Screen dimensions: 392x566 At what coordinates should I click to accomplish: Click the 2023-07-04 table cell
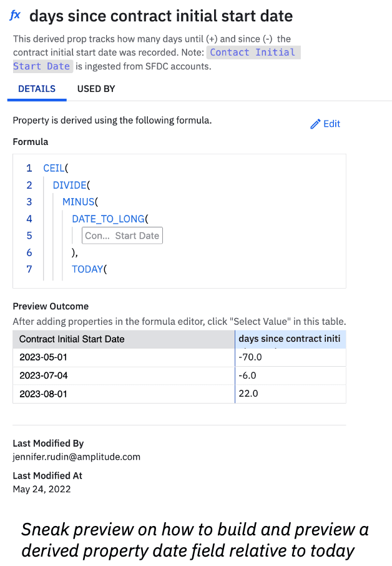click(x=43, y=375)
